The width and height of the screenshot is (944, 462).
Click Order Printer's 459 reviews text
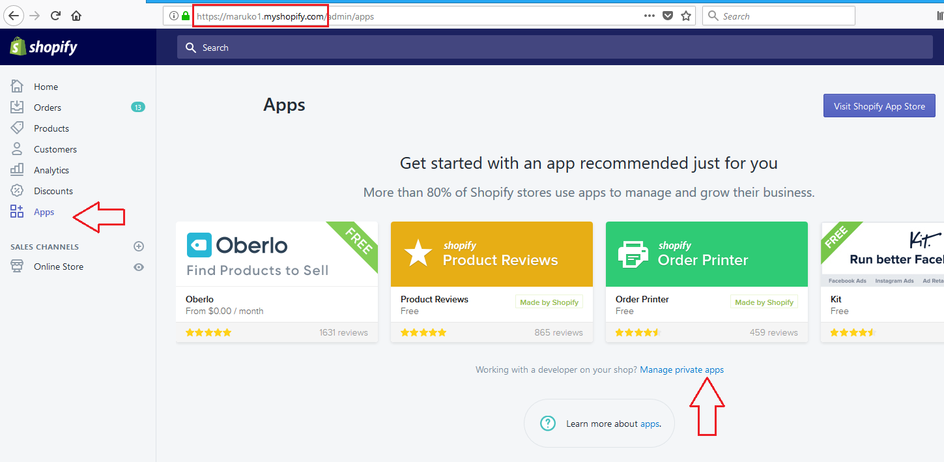pyautogui.click(x=774, y=332)
